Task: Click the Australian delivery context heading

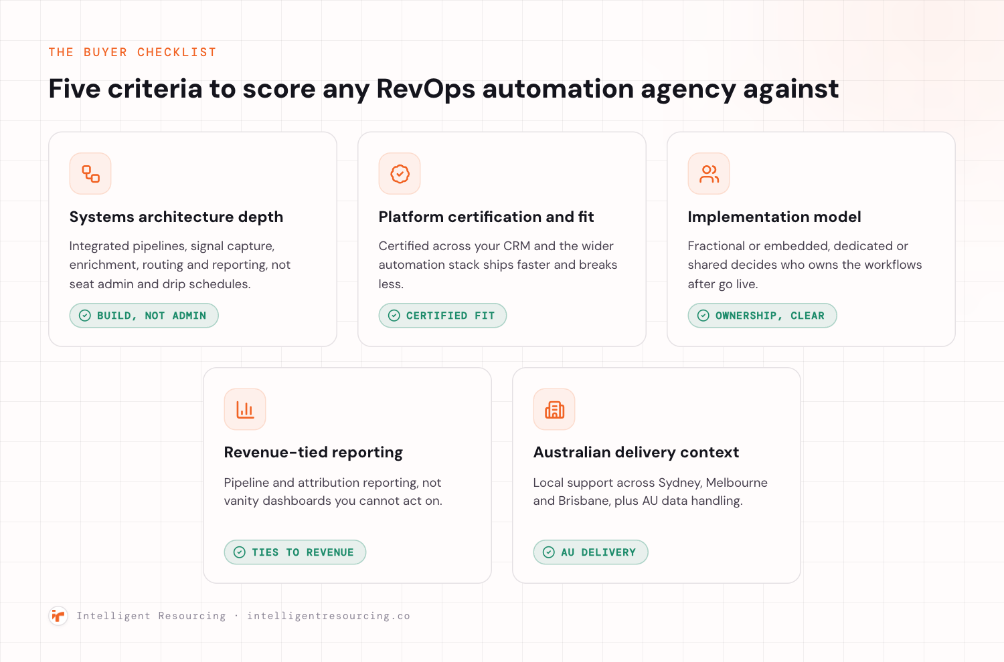Action: [x=636, y=452]
